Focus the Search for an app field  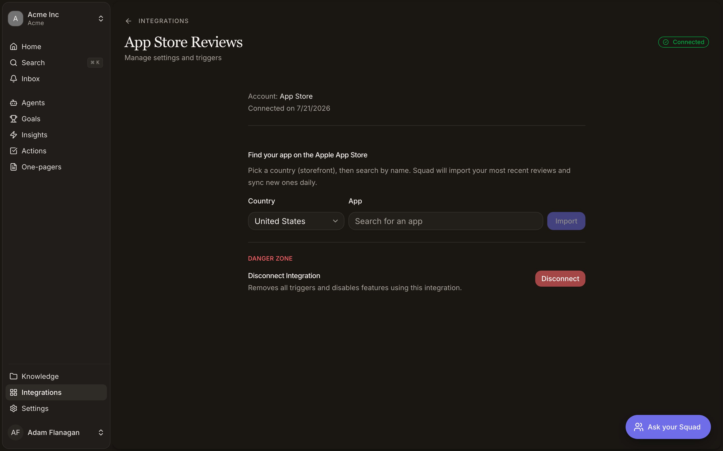click(445, 221)
